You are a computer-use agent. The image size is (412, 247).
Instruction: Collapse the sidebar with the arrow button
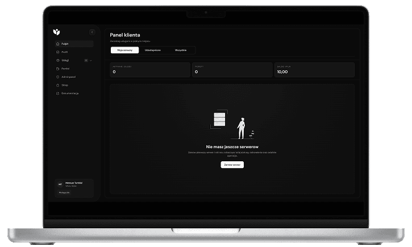(92, 32)
